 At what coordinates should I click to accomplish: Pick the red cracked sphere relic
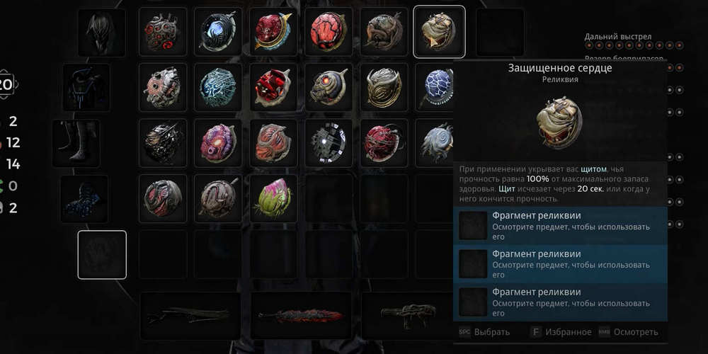click(x=329, y=32)
